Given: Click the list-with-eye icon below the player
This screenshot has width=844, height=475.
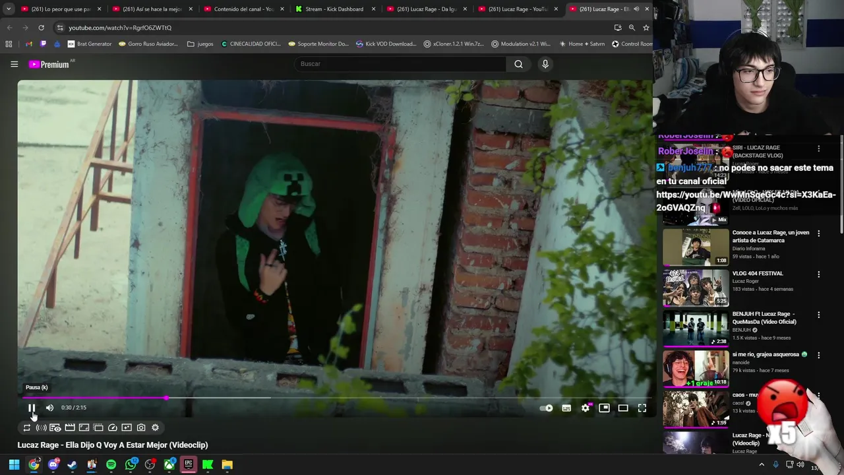Looking at the screenshot, I should [55, 427].
